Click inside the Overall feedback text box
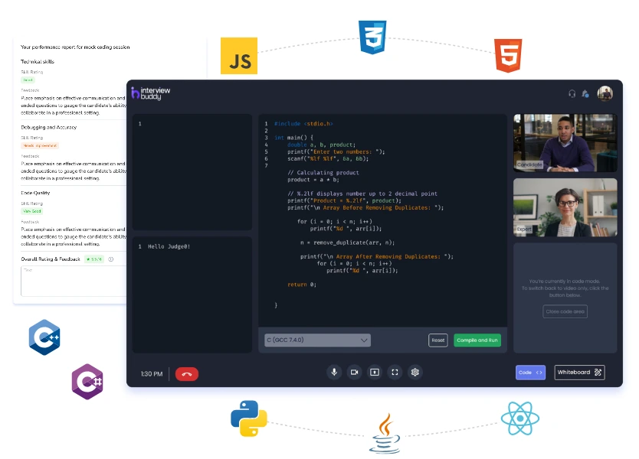Screen dimensions: 639x459 click(x=73, y=281)
